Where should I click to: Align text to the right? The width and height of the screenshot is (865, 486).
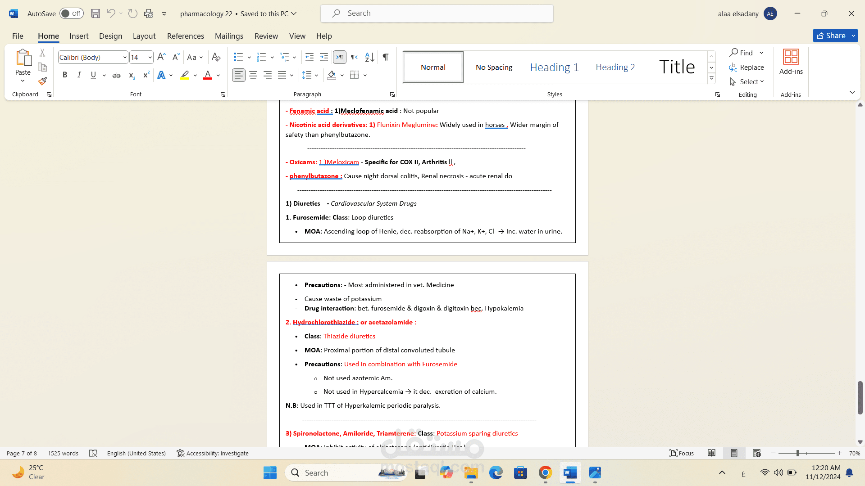click(268, 75)
